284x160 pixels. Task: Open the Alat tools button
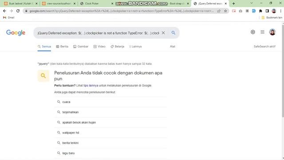[x=173, y=46]
